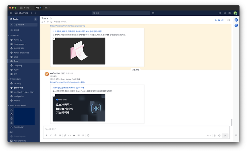Add new channel with plus button
This screenshot has width=247, height=152.
(36, 19)
